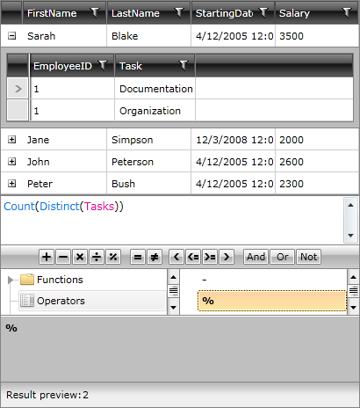Select the Blake last name cell
The height and width of the screenshot is (408, 360).
149,36
